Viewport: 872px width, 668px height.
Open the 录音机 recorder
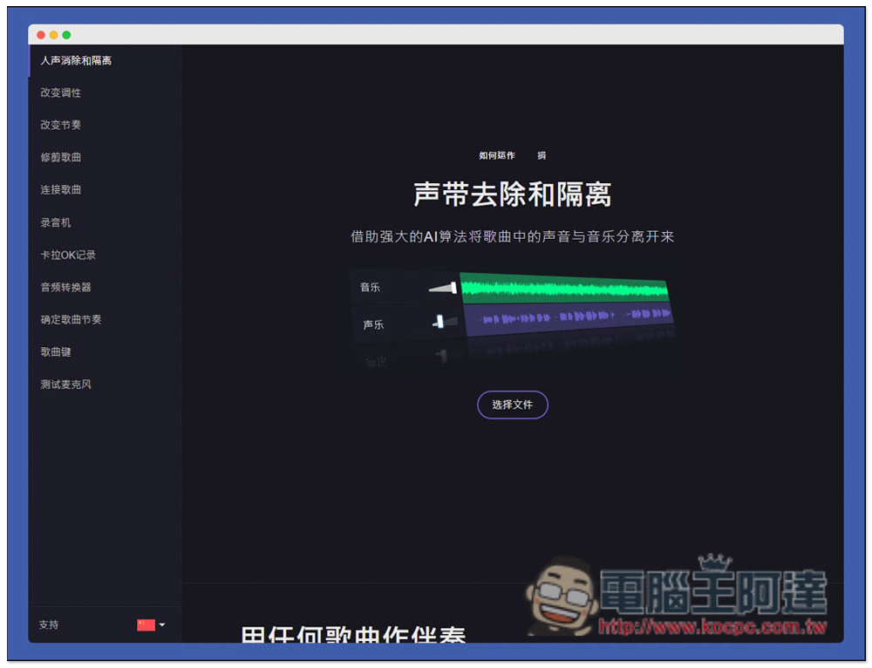tap(55, 222)
